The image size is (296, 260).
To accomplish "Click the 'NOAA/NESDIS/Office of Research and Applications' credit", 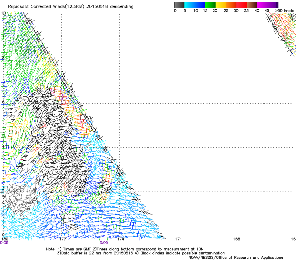I will 236,258.
